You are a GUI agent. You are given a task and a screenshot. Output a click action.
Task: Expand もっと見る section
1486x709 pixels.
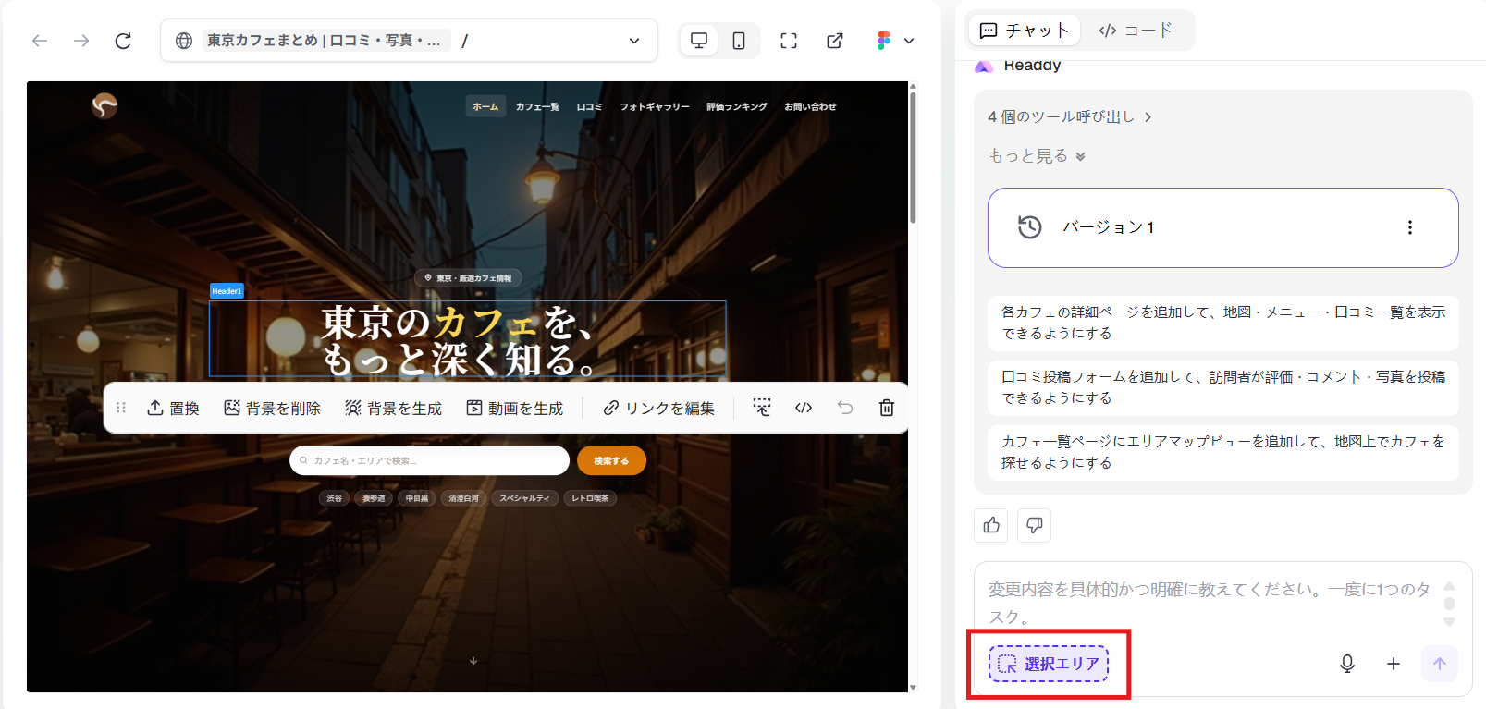(x=1037, y=156)
